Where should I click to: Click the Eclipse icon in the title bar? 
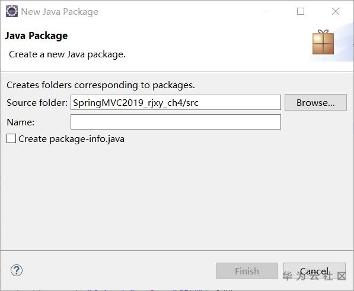coord(12,11)
